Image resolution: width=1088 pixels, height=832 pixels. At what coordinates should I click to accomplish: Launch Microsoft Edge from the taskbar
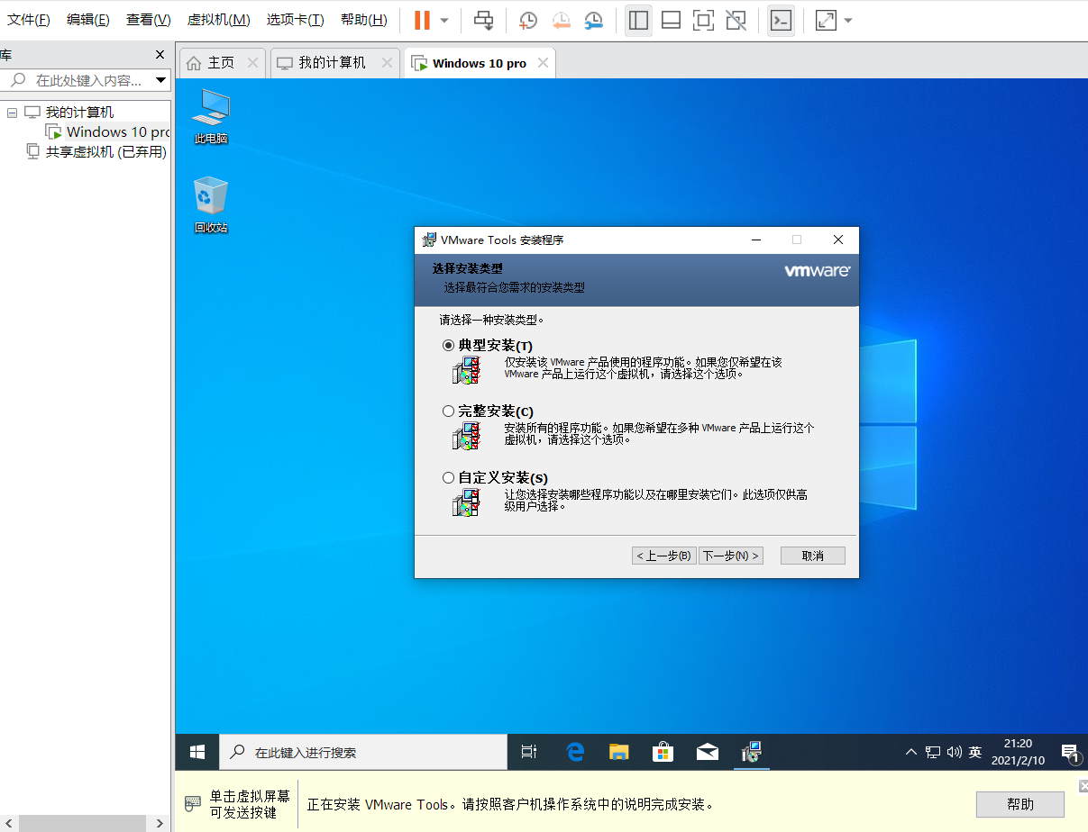coord(574,752)
